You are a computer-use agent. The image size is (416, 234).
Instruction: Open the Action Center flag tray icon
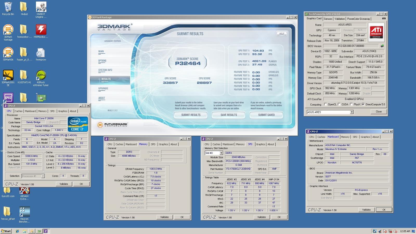click(385, 231)
